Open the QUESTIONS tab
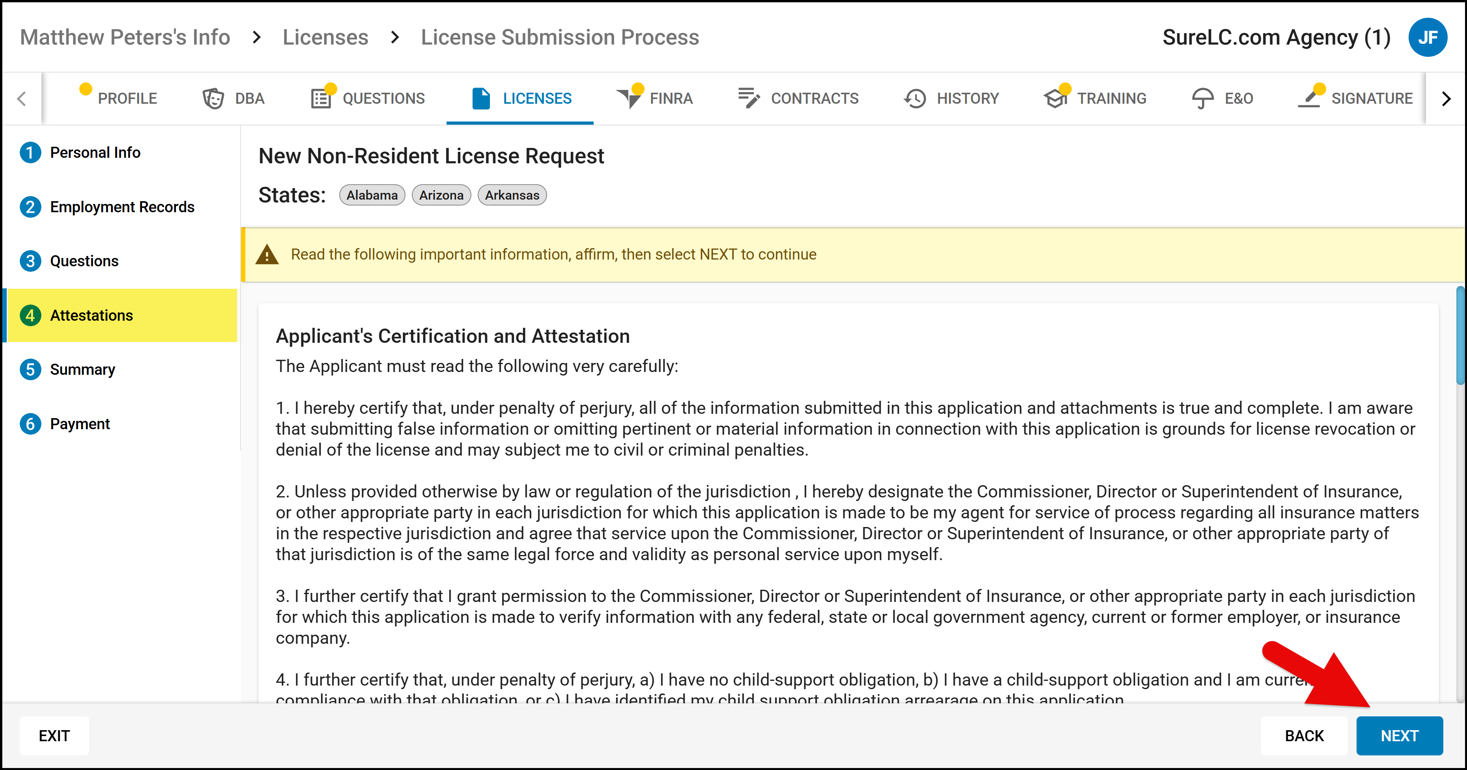 pos(368,99)
